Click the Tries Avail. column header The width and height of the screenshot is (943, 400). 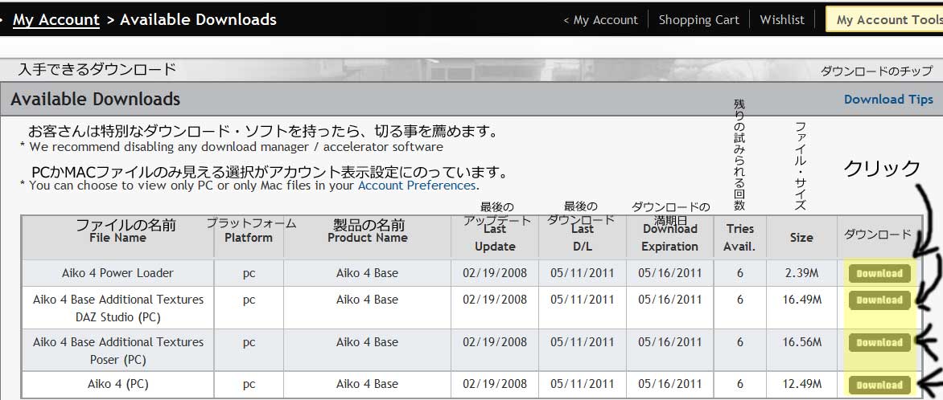pos(739,238)
